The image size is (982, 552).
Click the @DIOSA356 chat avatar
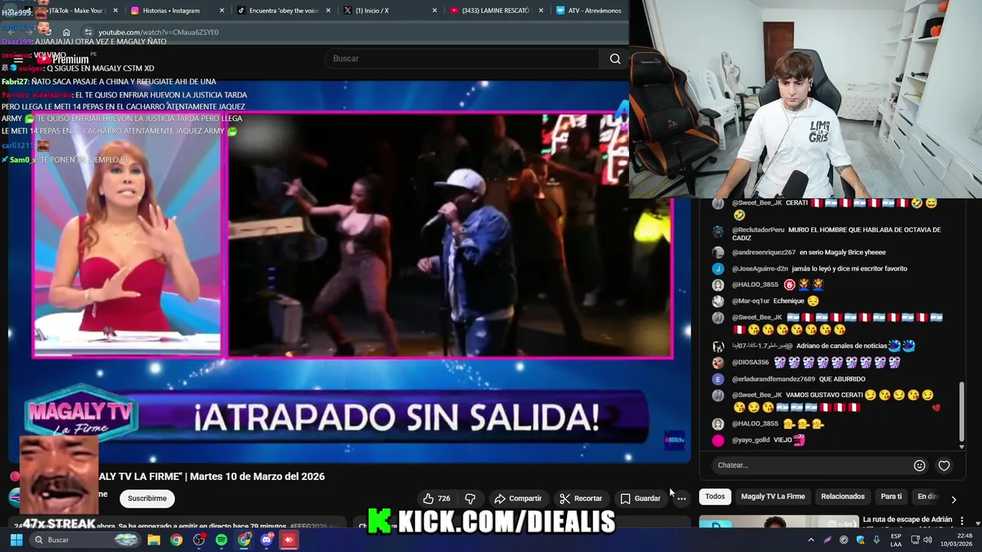[x=718, y=363]
